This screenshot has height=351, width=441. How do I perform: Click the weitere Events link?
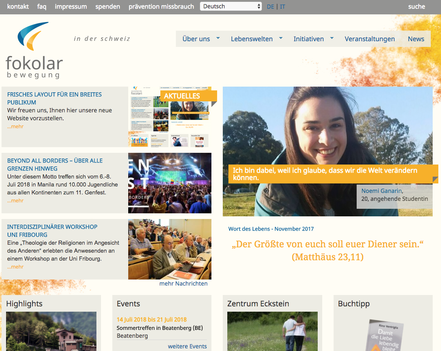click(187, 346)
